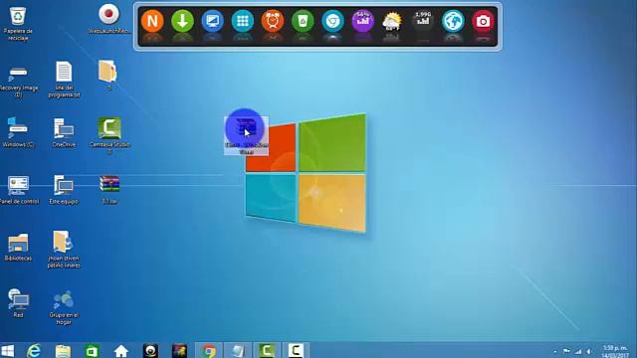This screenshot has width=637, height=358.
Task: Click the orange alarm clock dock icon
Action: [x=273, y=21]
